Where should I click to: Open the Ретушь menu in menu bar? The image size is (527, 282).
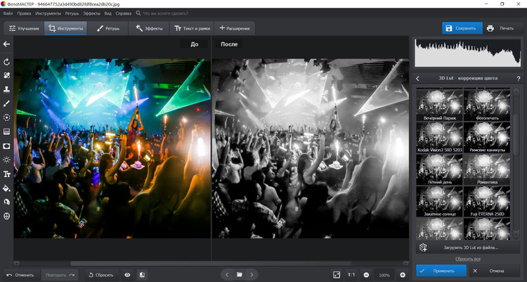[x=72, y=13]
